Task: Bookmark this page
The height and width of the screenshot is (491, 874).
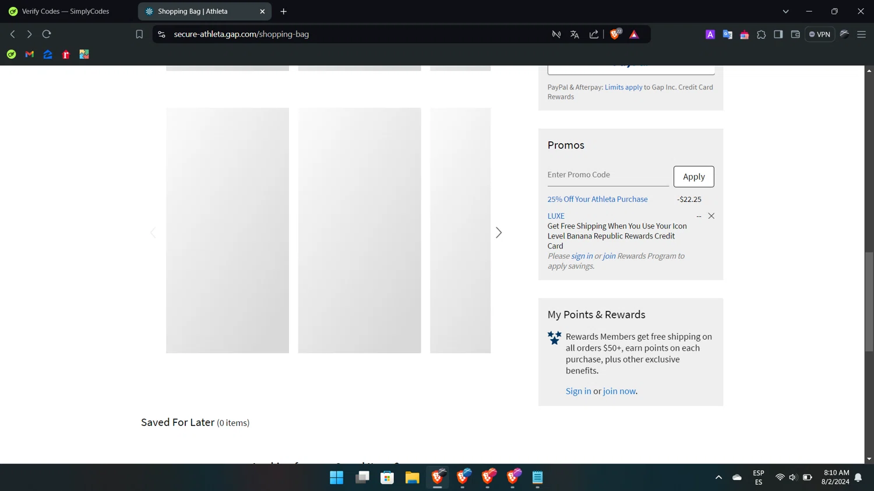Action: point(139,34)
